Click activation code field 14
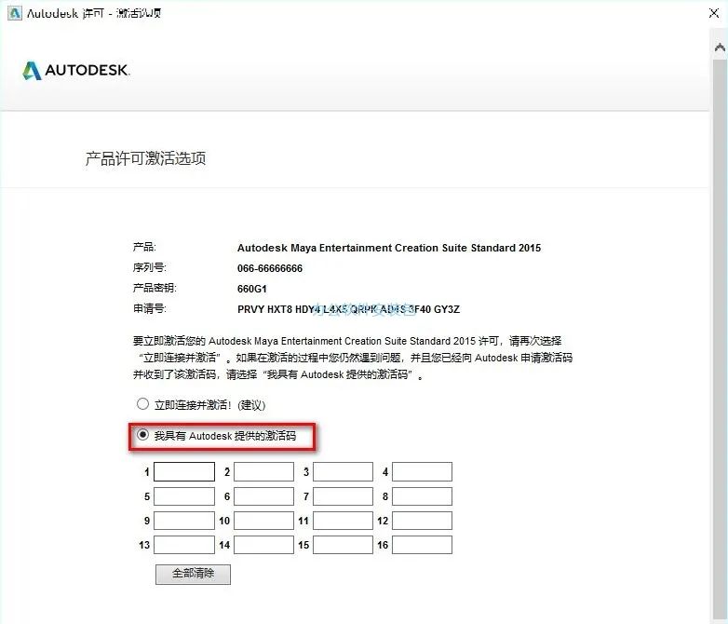This screenshot has height=624, width=728. coord(263,545)
